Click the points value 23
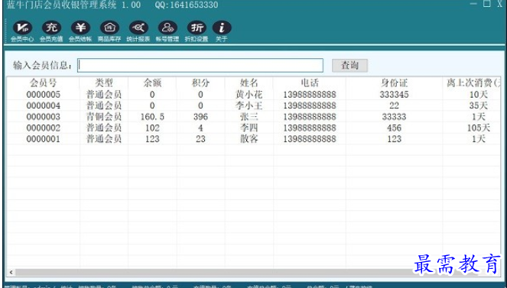The height and width of the screenshot is (288, 507). coord(200,139)
